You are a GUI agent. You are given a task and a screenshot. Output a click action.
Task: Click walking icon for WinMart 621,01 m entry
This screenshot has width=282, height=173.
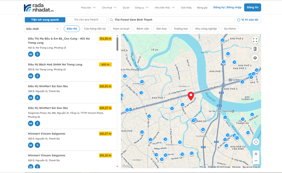[37, 98]
